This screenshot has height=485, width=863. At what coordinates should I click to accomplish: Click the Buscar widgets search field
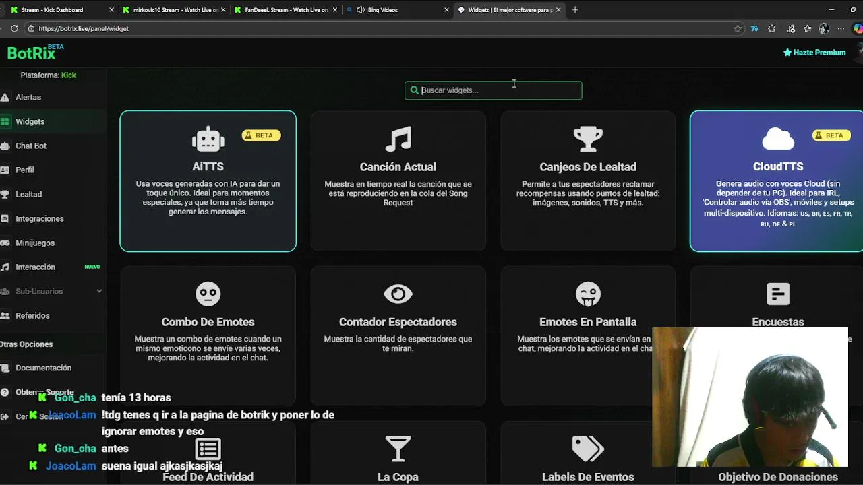(x=493, y=90)
